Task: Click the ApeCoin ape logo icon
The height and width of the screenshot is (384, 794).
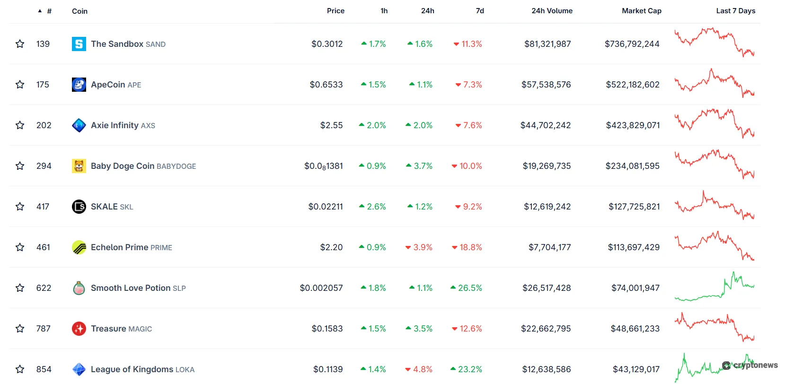Action: 79,85
